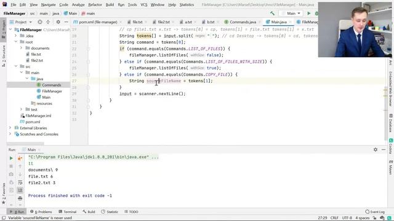Click the Up stack trace arrow in Run panel

[20, 166]
